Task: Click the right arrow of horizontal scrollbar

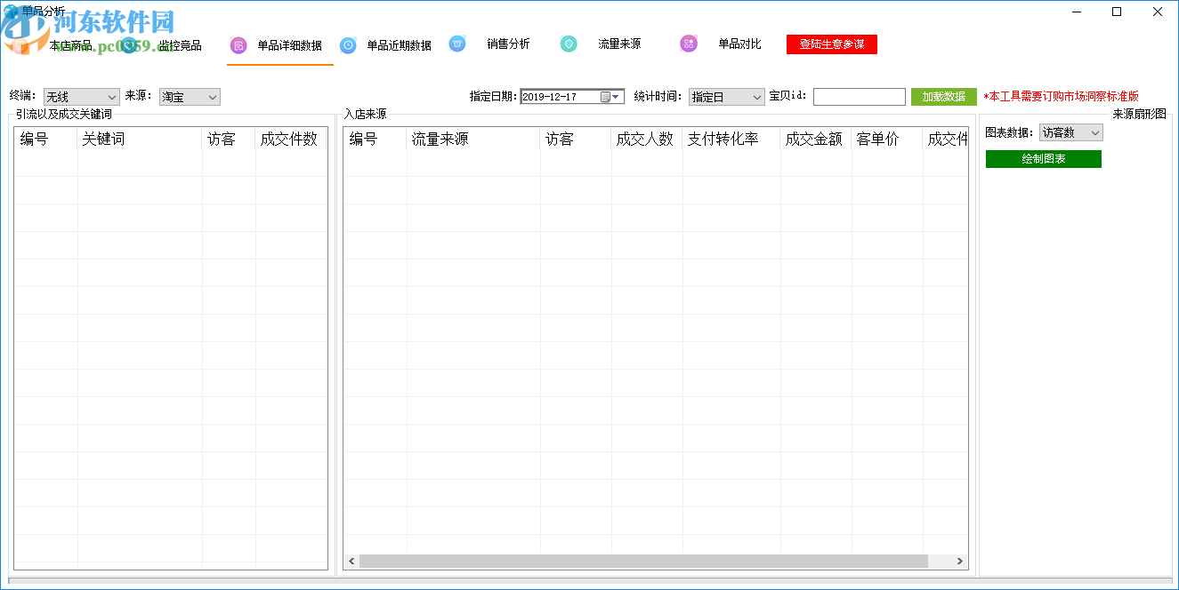Action: (x=960, y=562)
